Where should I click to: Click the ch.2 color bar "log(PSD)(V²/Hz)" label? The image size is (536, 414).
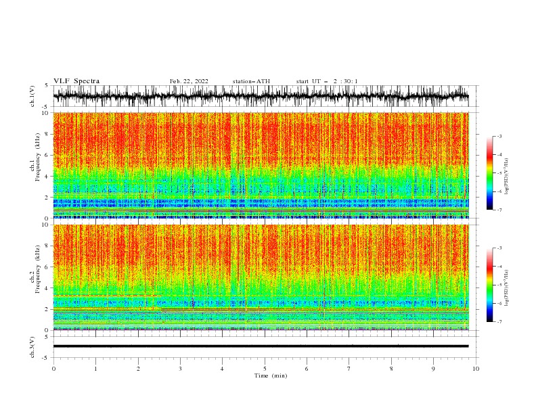coord(507,288)
